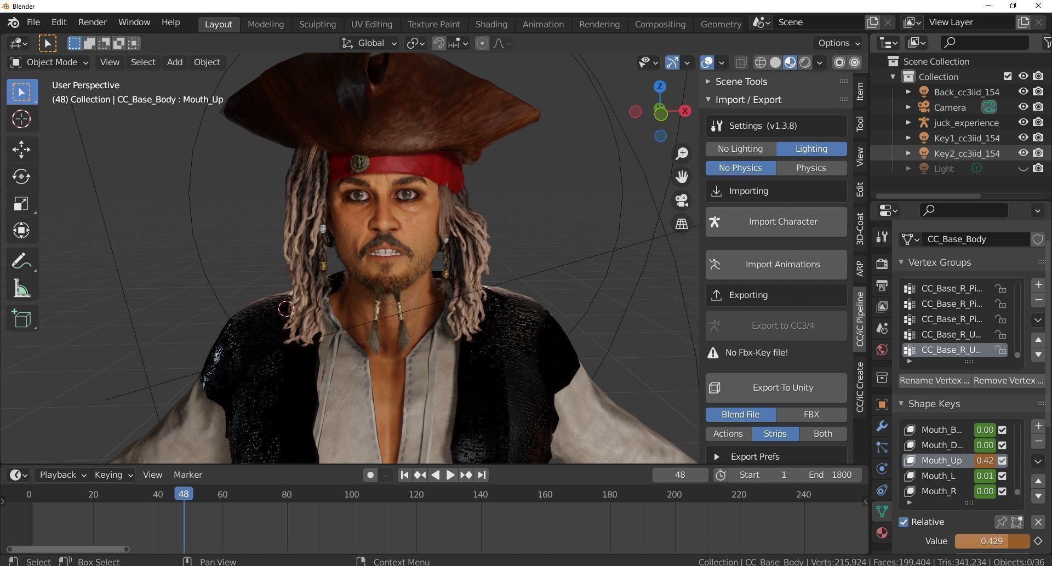Toggle auto keying record button
The image size is (1052, 566).
(x=370, y=475)
